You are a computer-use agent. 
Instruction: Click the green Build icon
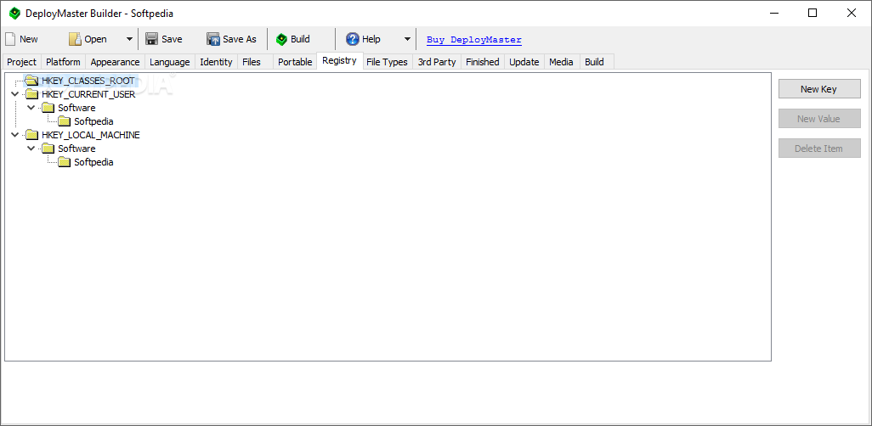pyautogui.click(x=282, y=39)
